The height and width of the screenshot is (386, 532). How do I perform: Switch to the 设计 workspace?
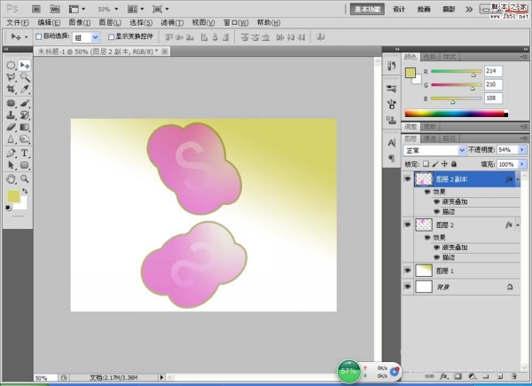click(x=399, y=8)
